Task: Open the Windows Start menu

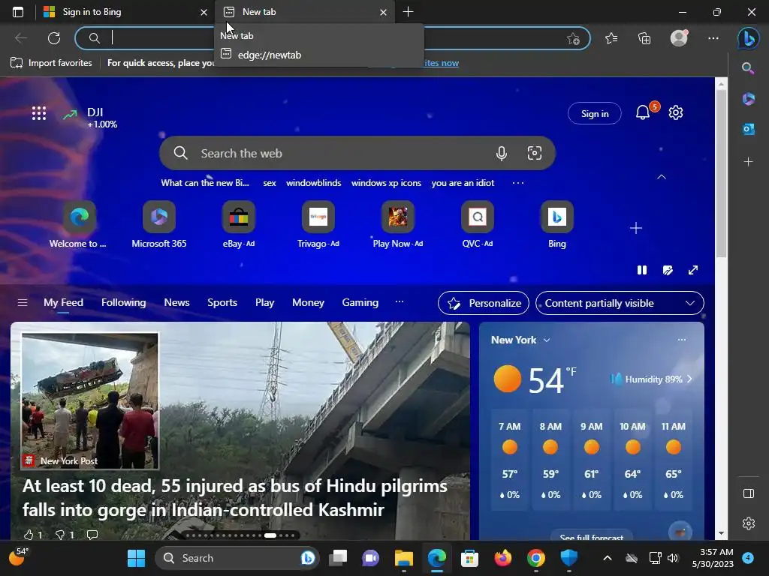Action: (136, 558)
